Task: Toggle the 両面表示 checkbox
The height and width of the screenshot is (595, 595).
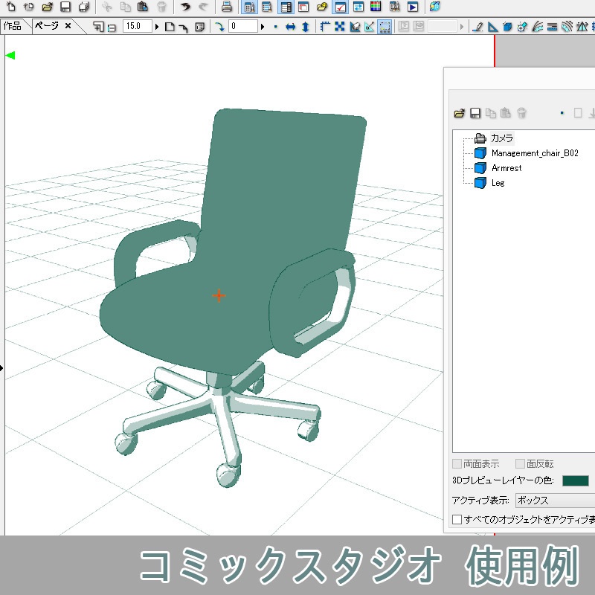Action: point(456,463)
